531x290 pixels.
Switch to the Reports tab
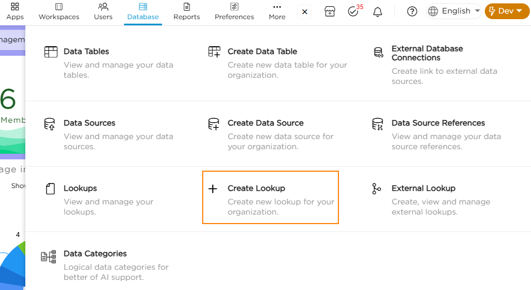pos(186,11)
